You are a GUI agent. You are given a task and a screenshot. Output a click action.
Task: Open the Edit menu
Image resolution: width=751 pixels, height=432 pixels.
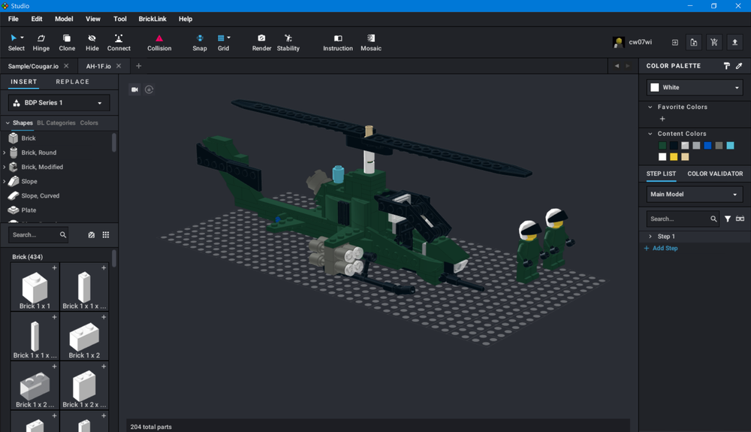[37, 19]
